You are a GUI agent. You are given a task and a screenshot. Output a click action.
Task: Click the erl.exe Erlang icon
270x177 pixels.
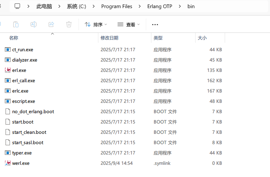point(8,70)
